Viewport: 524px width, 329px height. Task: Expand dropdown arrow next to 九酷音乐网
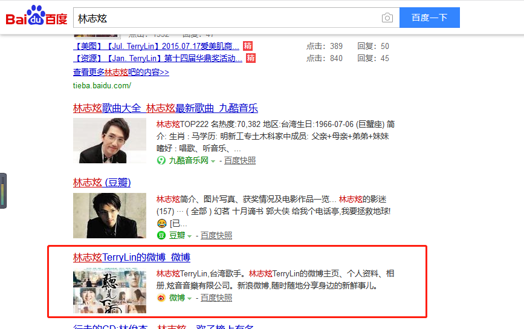coord(213,161)
